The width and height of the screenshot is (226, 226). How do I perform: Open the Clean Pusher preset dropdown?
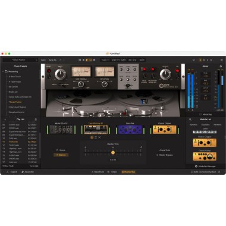click(x=20, y=60)
